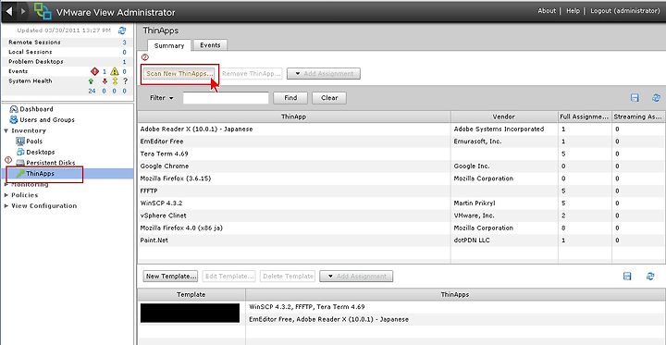Select the Paint.Net row
666x345 pixels.
[401, 240]
